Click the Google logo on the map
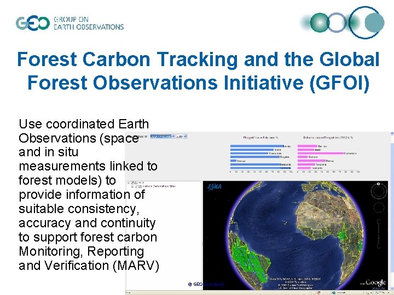The image size is (394, 295). 375,282
